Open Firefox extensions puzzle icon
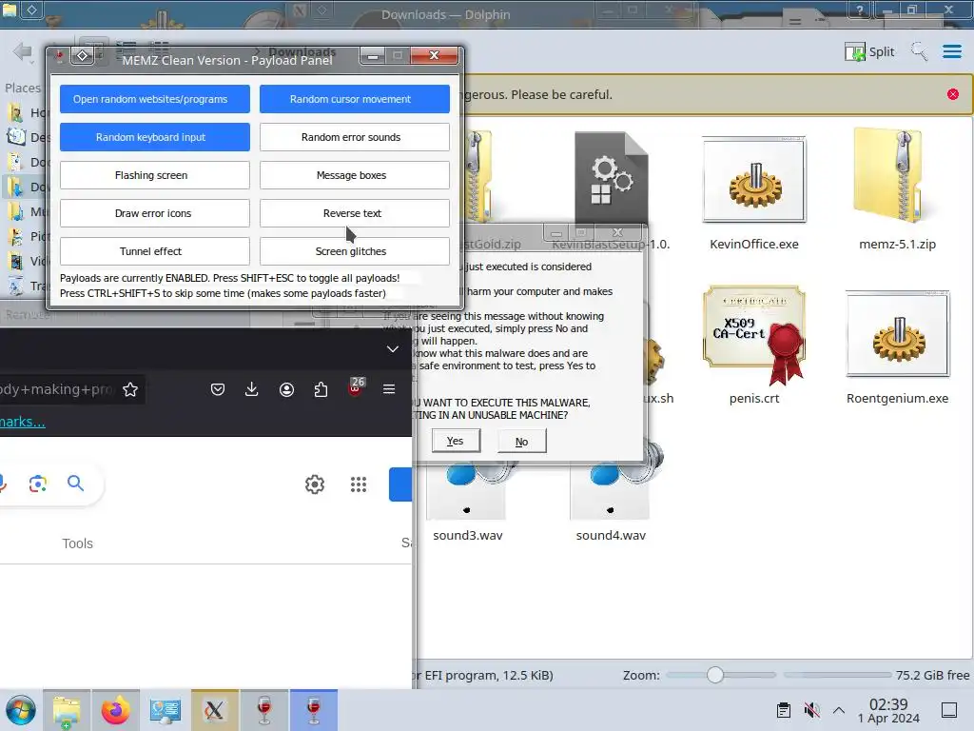974x731 pixels. pyautogui.click(x=321, y=389)
